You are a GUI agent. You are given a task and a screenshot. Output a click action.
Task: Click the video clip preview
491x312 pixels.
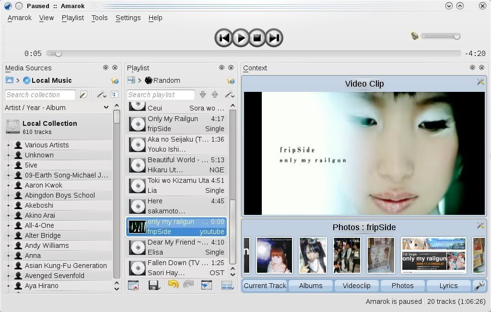pyautogui.click(x=364, y=153)
